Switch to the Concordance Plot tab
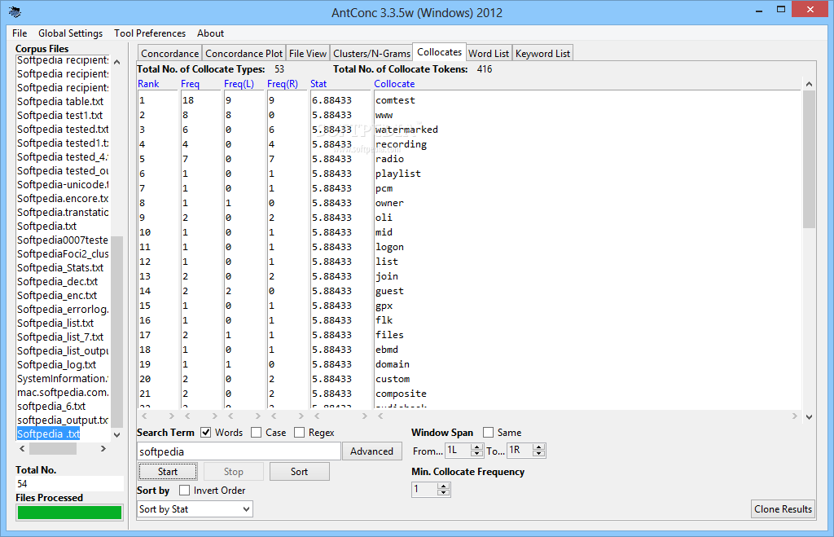Screen dimensions: 834x537 point(244,53)
